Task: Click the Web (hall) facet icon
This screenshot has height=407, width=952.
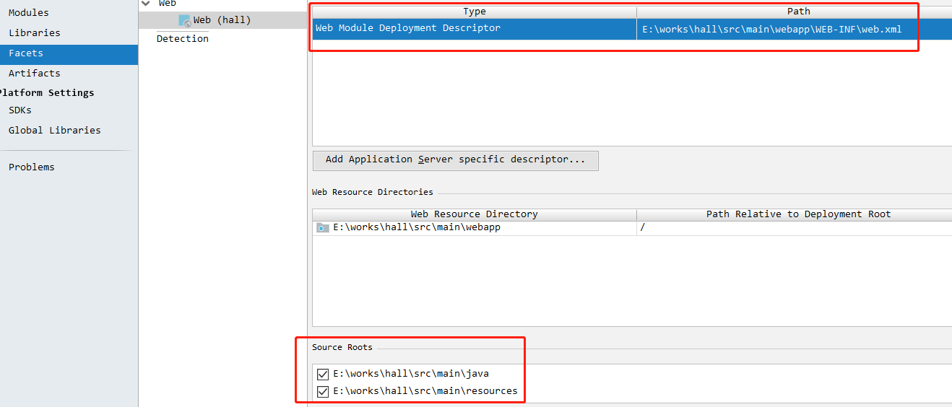Action: click(185, 20)
